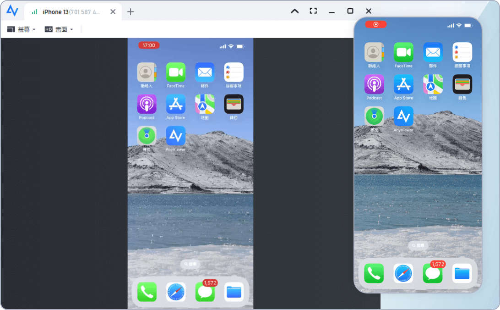Image resolution: width=500 pixels, height=310 pixels.
Task: Open Contacts on the standalone phone frame
Action: pos(375,52)
